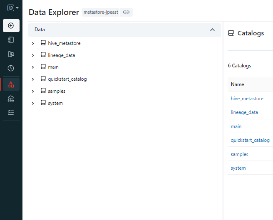The image size is (273, 220).
Task: Open the Jobs checklist icon in sidebar
Action: 11,112
